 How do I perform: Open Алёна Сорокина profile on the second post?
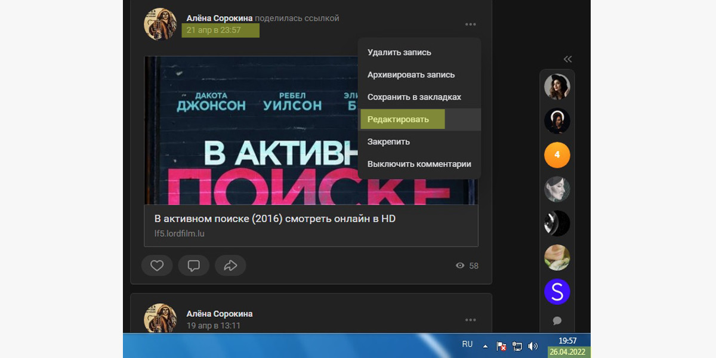pyautogui.click(x=220, y=314)
